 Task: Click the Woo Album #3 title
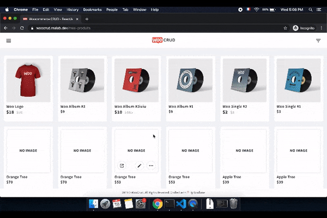(73, 106)
